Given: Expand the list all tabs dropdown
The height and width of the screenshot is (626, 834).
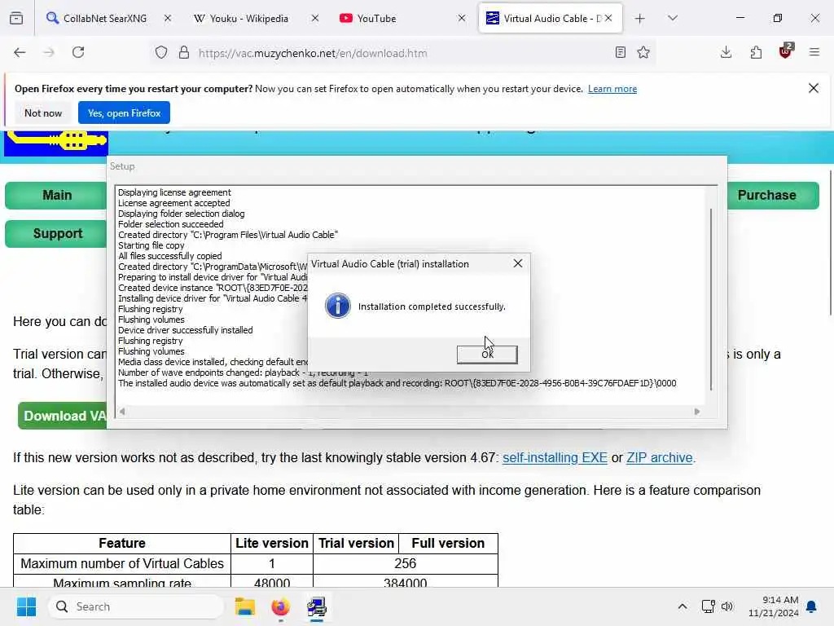Looking at the screenshot, I should click(x=673, y=18).
